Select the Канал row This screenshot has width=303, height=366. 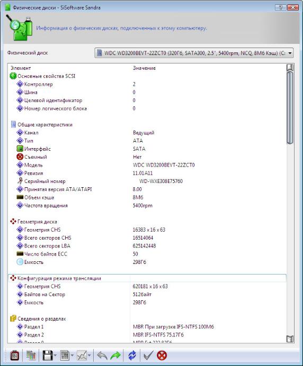click(147, 133)
